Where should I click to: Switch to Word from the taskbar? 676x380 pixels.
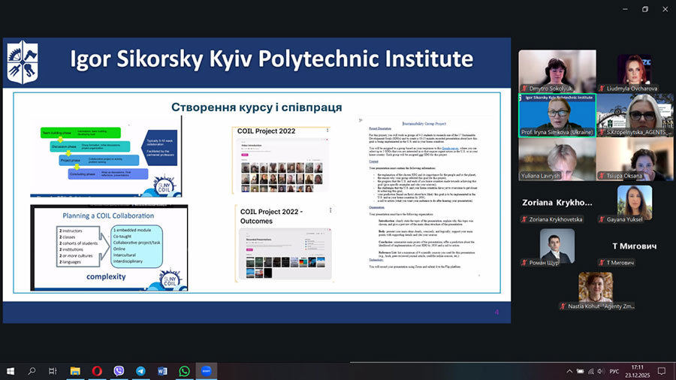(x=162, y=371)
